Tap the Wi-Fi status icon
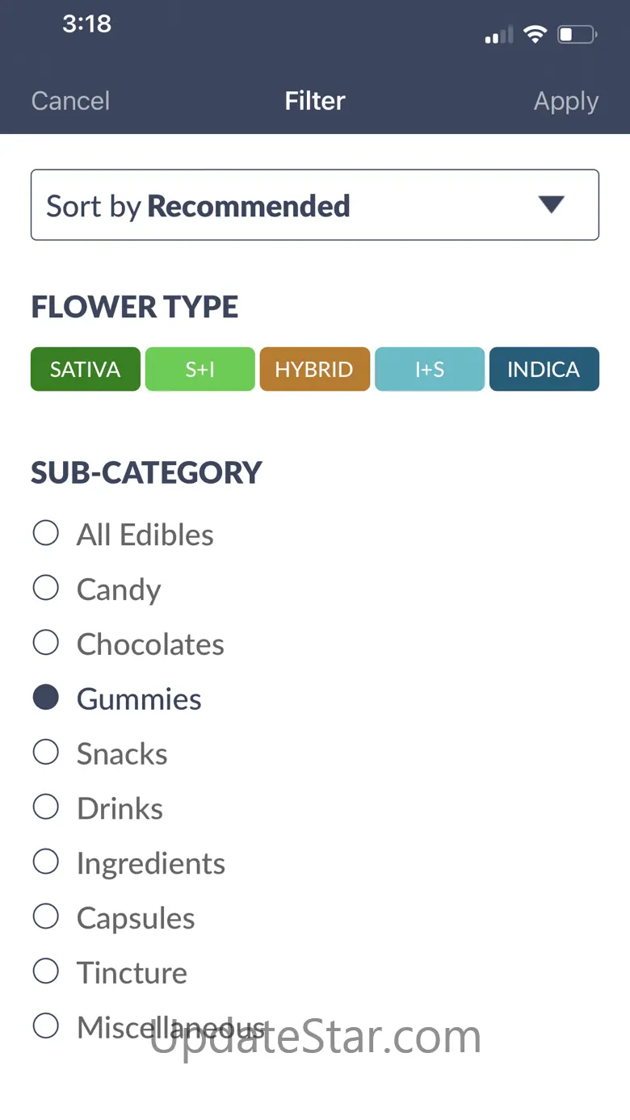Image resolution: width=630 pixels, height=1120 pixels. 535,34
